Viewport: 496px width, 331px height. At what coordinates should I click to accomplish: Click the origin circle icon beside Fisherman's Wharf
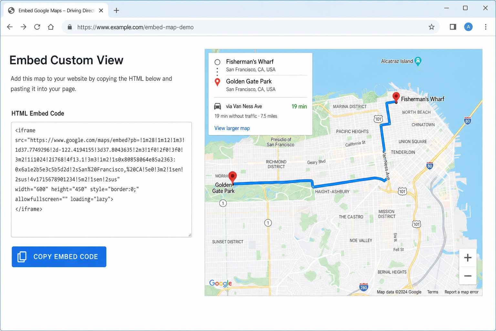[x=217, y=62]
